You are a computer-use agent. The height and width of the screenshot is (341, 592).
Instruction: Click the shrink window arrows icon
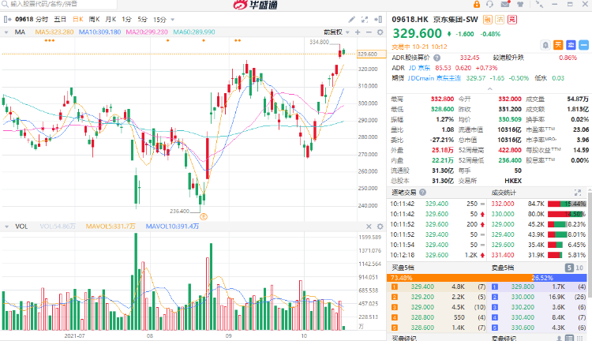(540, 4)
